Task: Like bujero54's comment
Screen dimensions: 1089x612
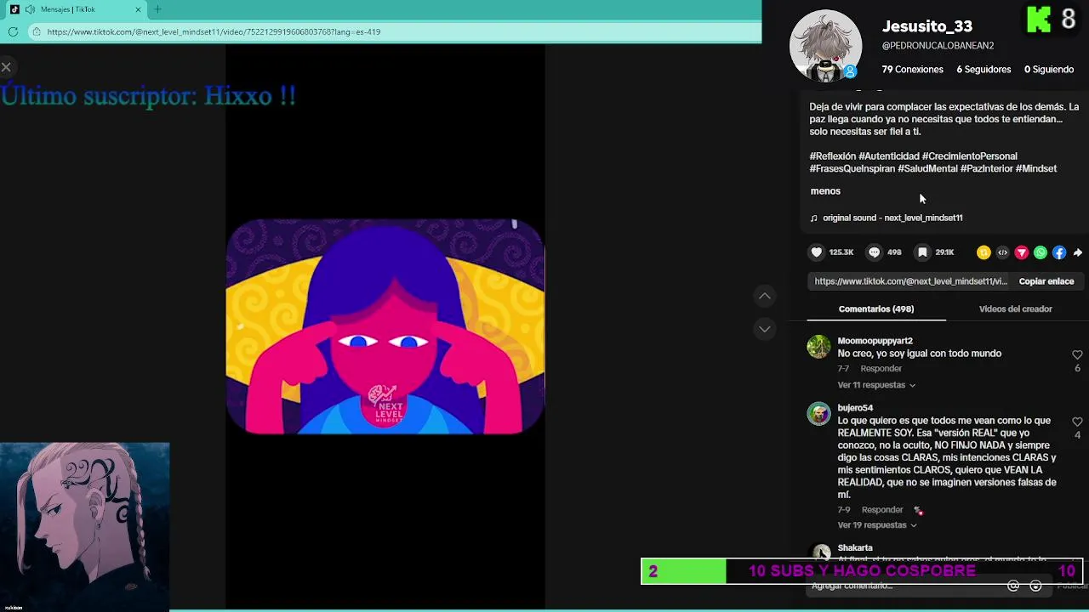Action: (1077, 422)
